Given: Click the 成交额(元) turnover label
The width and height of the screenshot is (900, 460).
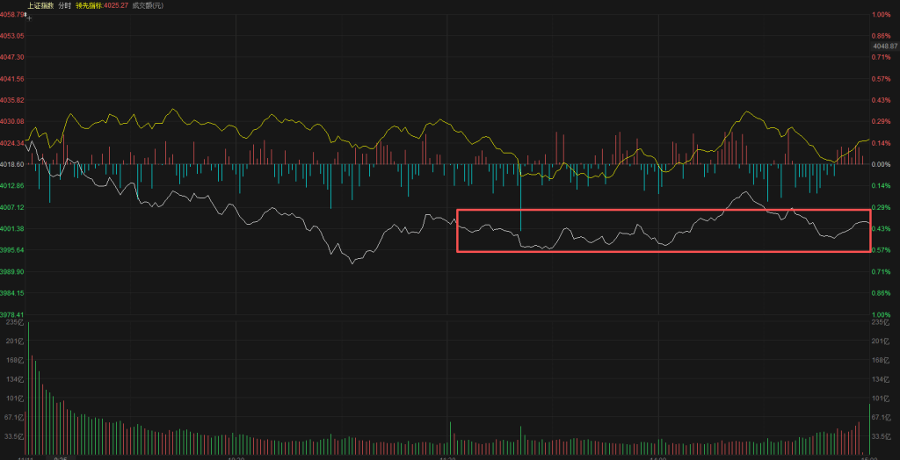Looking at the screenshot, I should (x=147, y=6).
